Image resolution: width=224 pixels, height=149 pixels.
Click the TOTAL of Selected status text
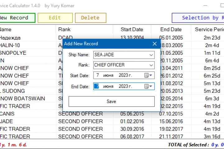pos(189,145)
